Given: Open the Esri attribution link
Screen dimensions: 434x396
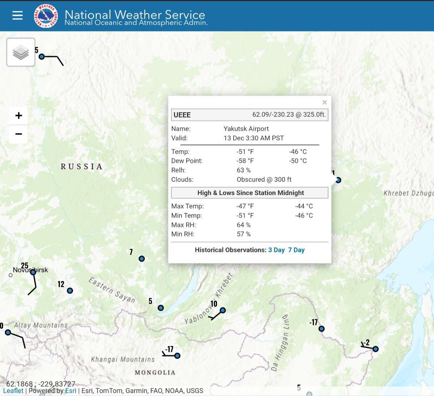Looking at the screenshot, I should click(x=71, y=391).
